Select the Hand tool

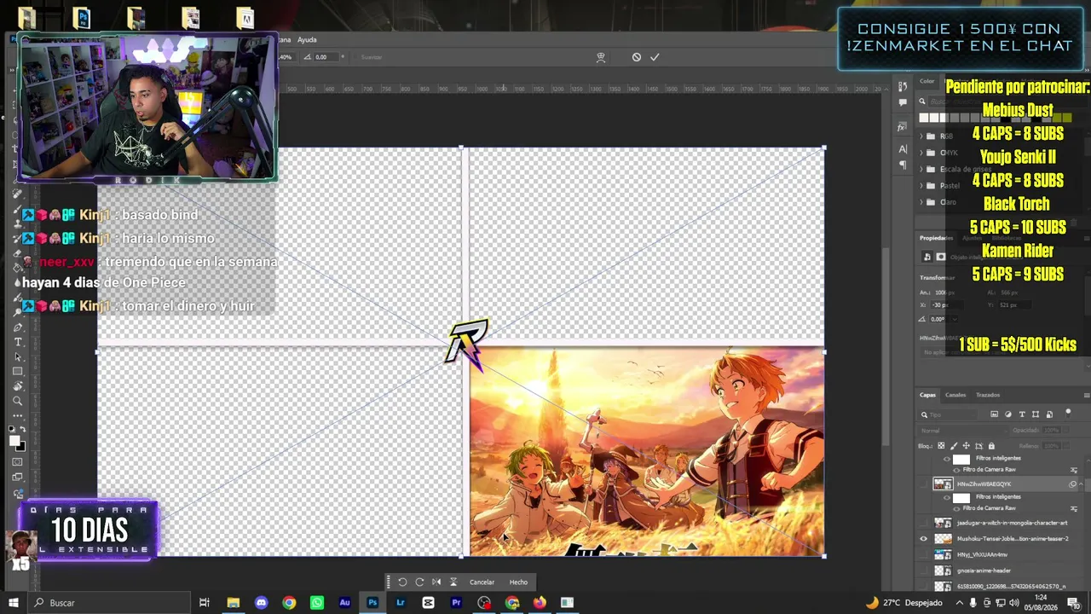(18, 386)
